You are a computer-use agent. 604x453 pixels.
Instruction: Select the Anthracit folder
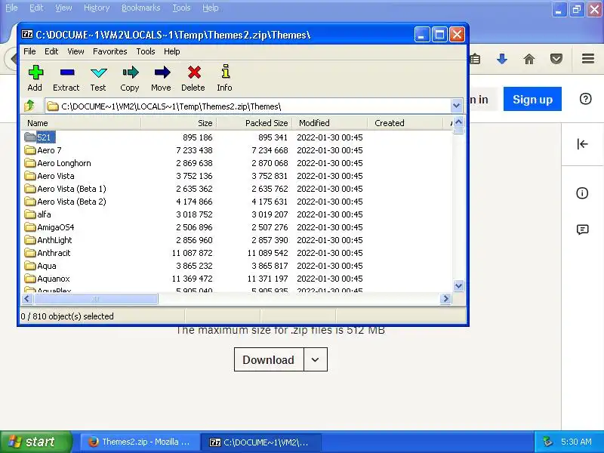48,253
